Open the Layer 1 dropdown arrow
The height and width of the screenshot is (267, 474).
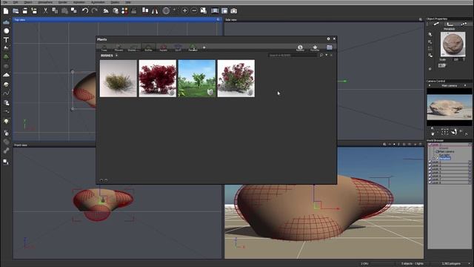pyautogui.click(x=470, y=145)
